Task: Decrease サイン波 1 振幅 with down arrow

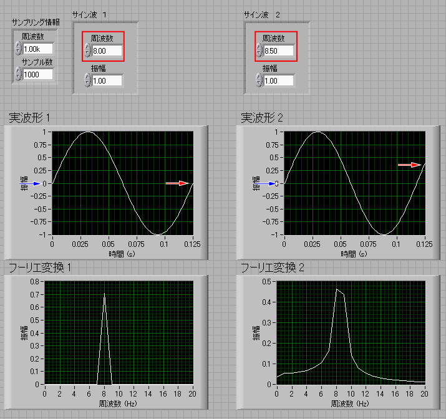Action: click(87, 84)
